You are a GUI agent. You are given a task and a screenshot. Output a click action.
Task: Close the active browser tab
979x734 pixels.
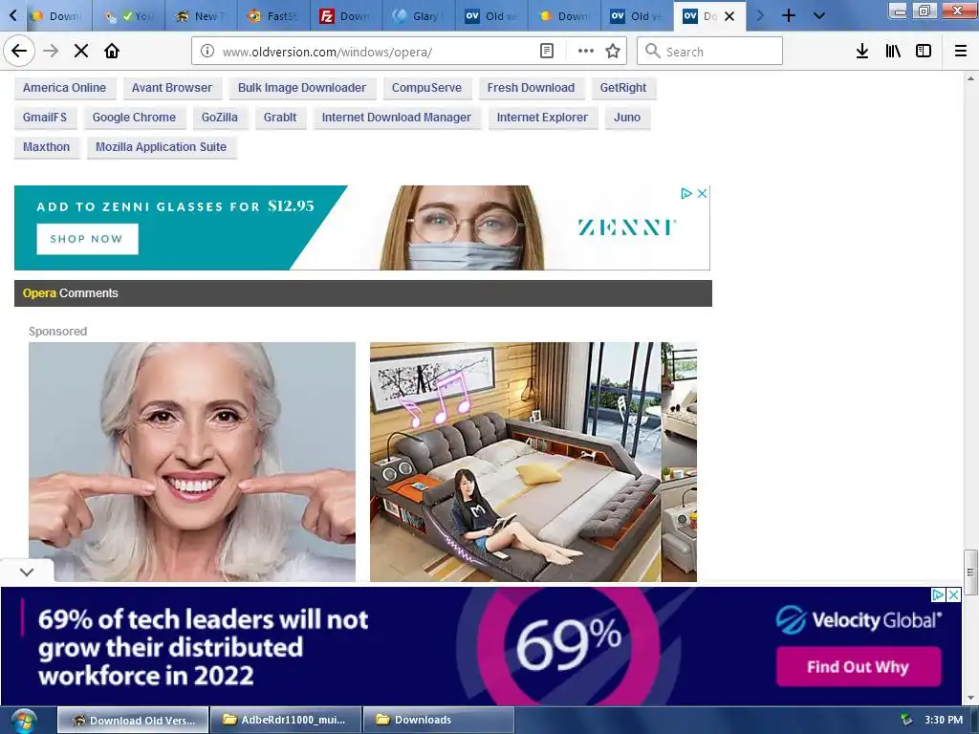(729, 16)
